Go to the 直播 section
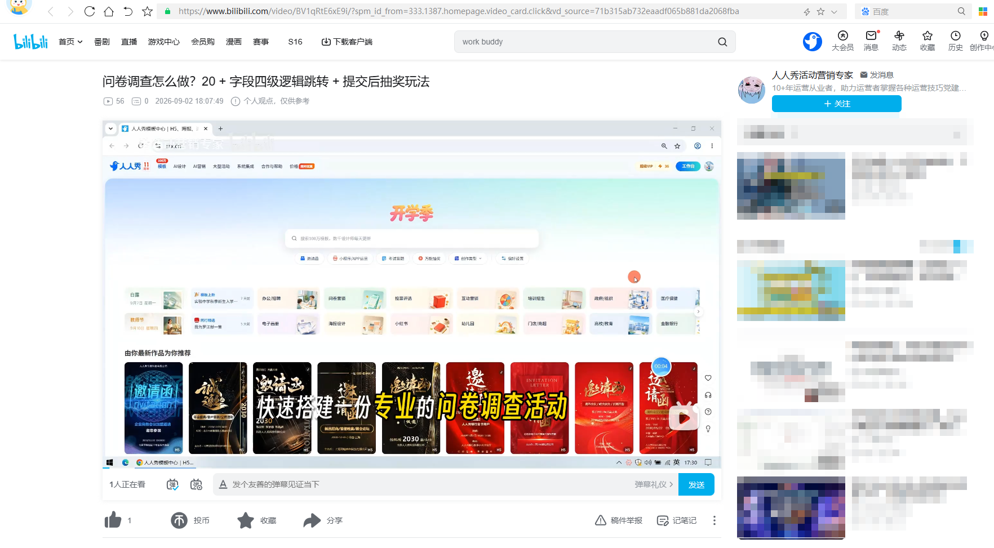The width and height of the screenshot is (994, 548). 129,42
